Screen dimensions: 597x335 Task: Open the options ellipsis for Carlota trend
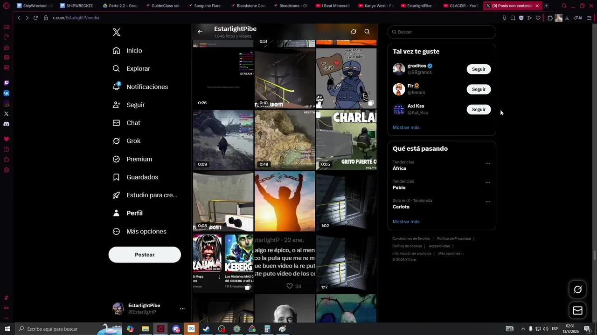tap(488, 202)
